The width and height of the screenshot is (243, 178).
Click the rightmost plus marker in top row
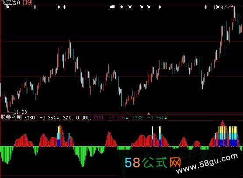coord(206,7)
